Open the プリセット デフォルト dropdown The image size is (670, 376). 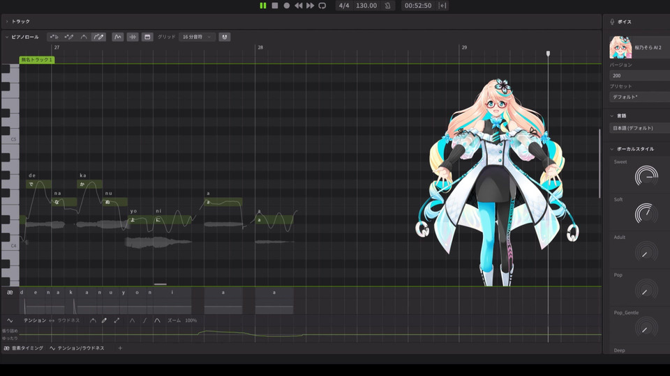point(640,97)
